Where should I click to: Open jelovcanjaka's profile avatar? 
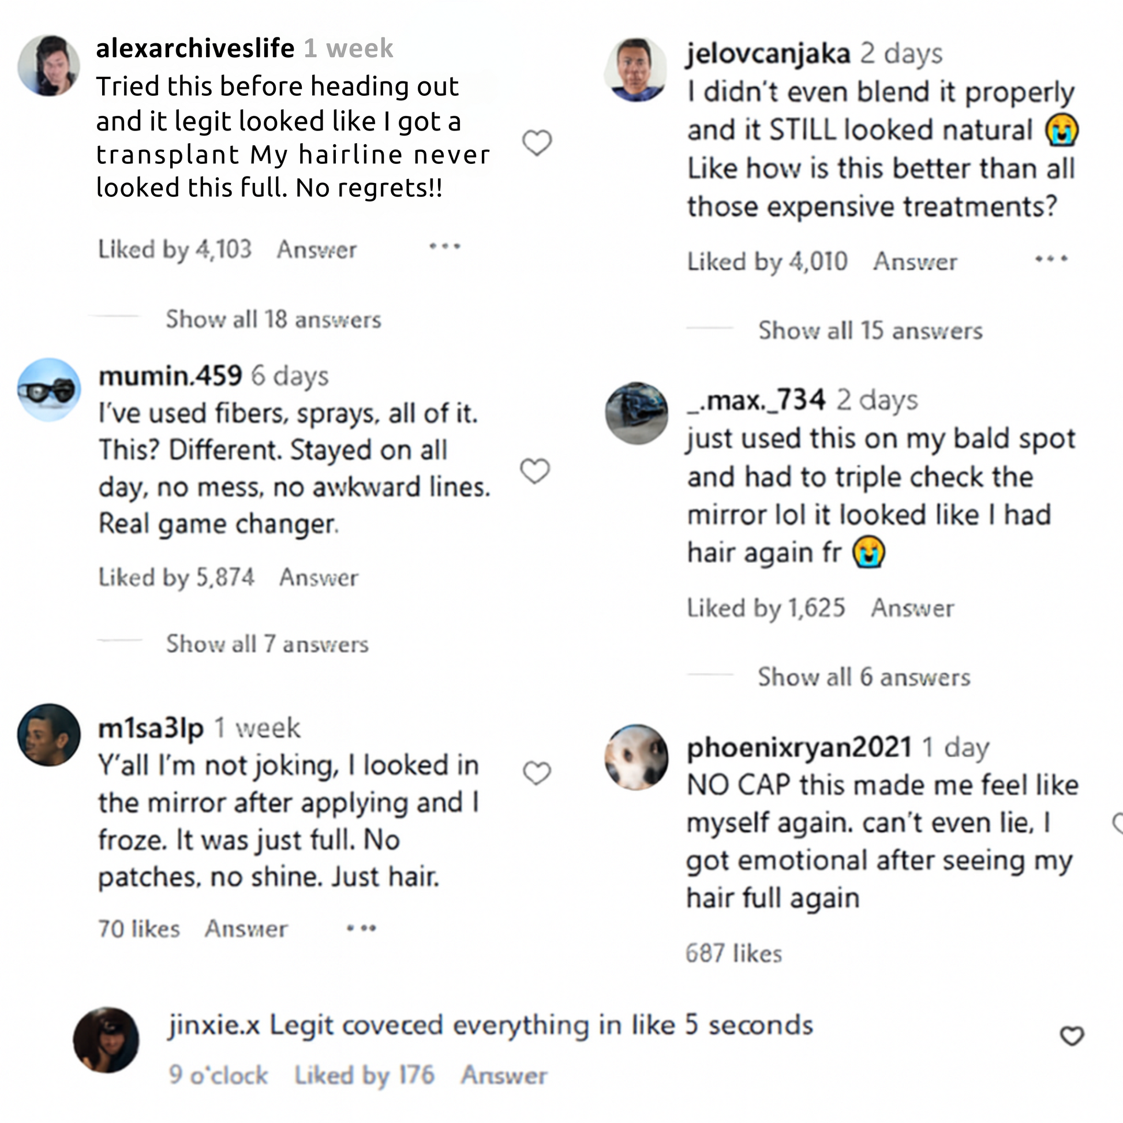[x=636, y=70]
